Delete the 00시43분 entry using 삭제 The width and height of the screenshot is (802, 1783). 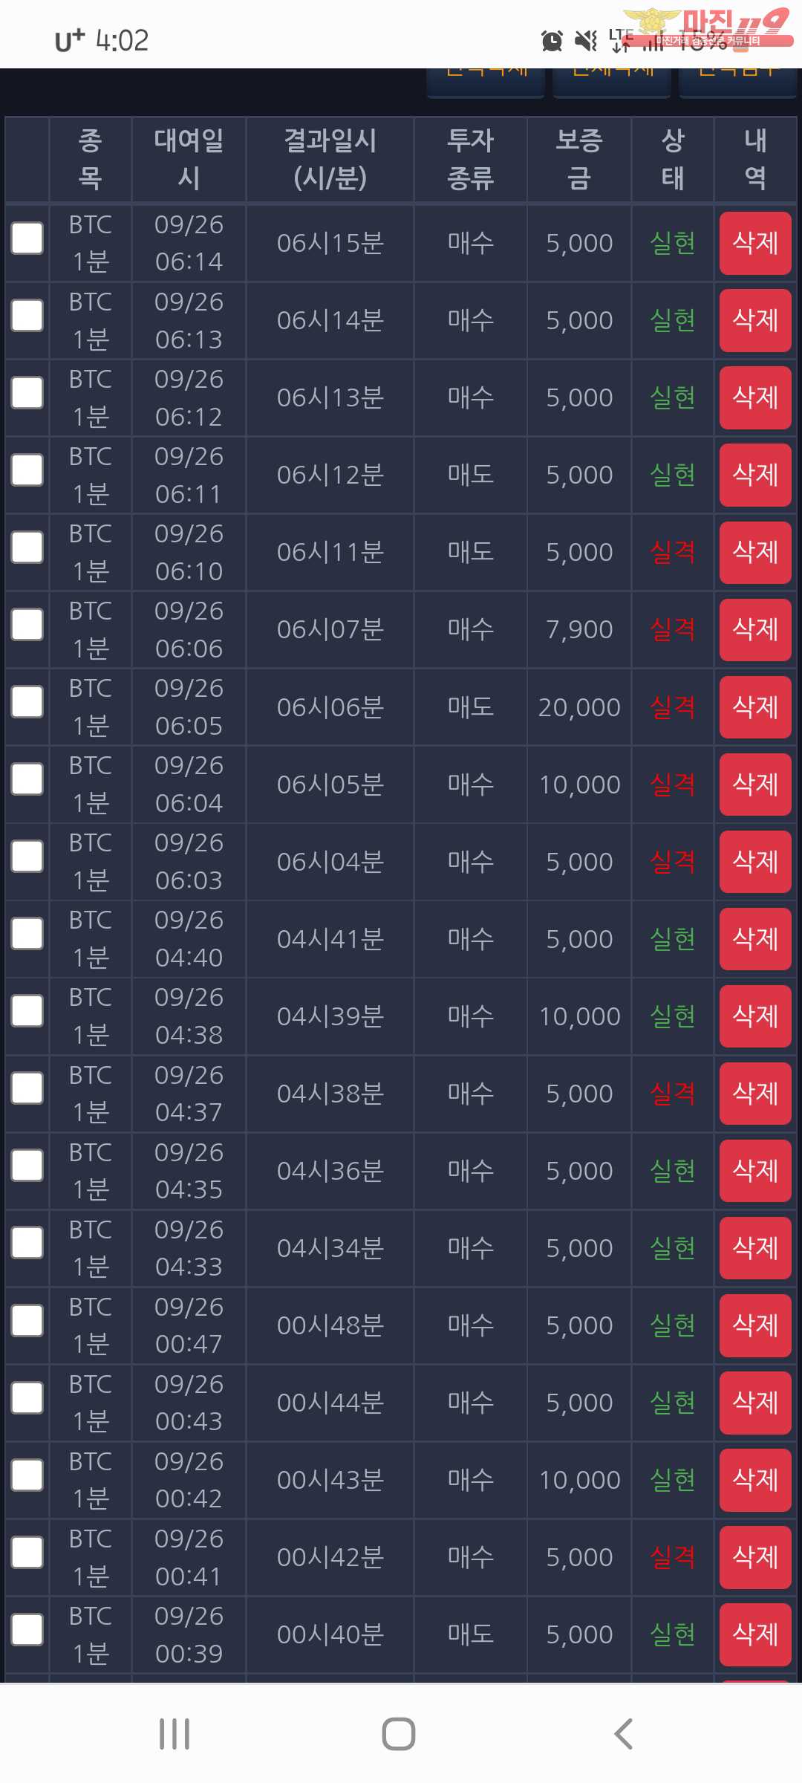pos(754,1480)
